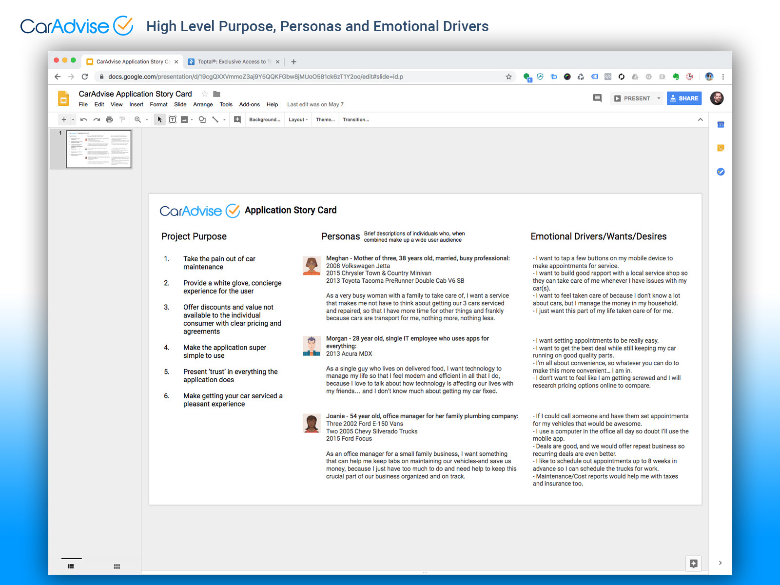
Task: Open the Google account avatar
Action: pos(717,98)
